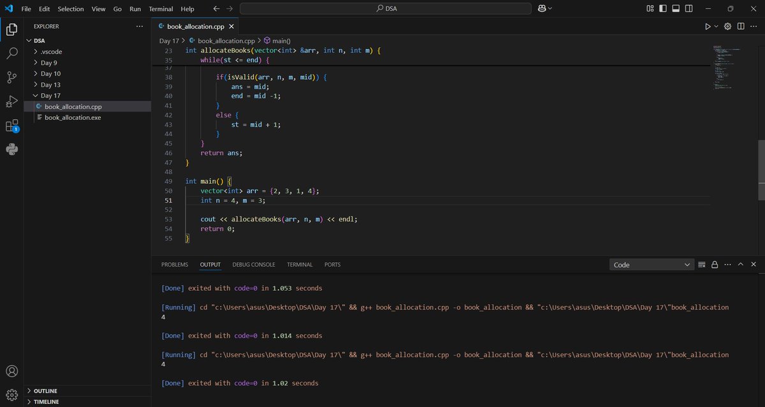Screen dimensions: 765x407
Task: Open the View menu
Action: [x=98, y=9]
